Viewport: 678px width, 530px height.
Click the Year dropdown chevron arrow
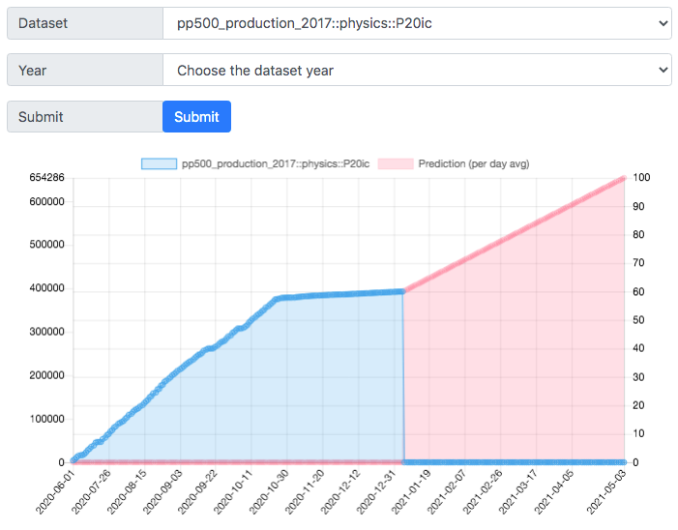click(x=663, y=70)
